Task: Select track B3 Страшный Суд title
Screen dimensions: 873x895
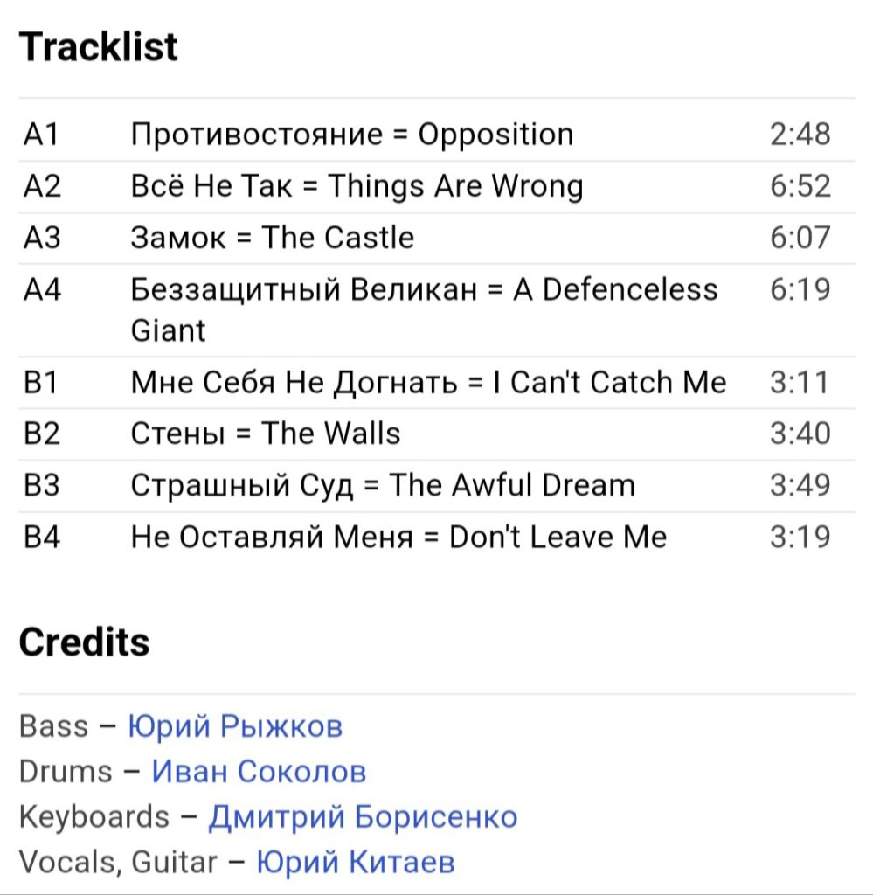Action: 383,486
